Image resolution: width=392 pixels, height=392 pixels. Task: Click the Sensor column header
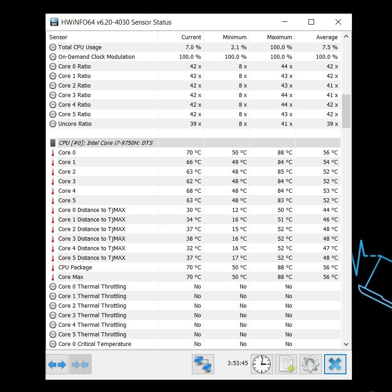click(x=102, y=37)
